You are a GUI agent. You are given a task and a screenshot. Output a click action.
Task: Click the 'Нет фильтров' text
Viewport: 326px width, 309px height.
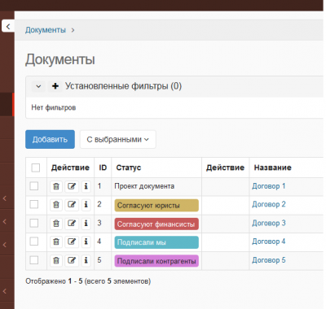(54, 107)
